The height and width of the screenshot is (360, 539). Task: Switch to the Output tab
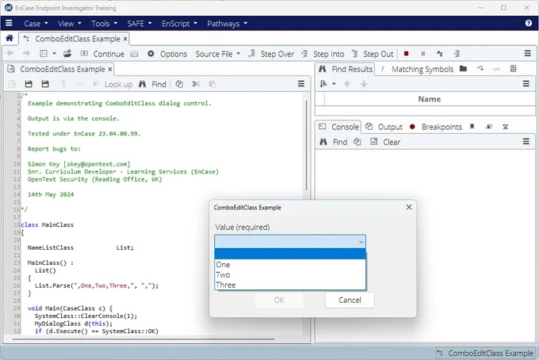[x=384, y=127]
